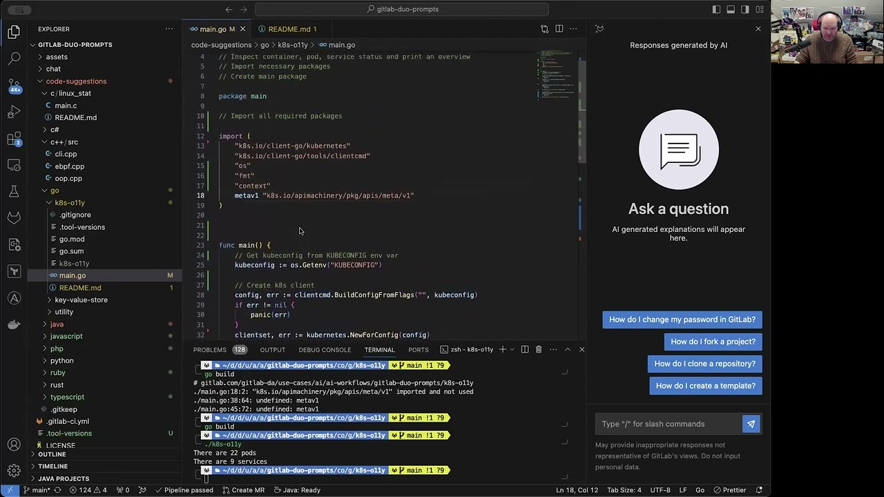Open the Manage gear in activity bar
Image resolution: width=884 pixels, height=497 pixels.
tap(14, 471)
